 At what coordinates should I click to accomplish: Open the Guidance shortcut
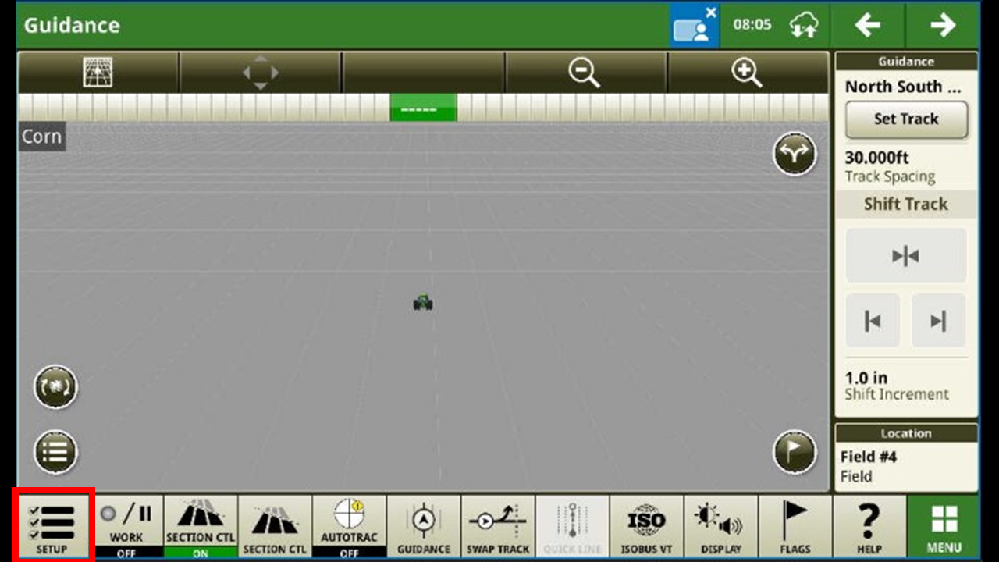pyautogui.click(x=424, y=525)
